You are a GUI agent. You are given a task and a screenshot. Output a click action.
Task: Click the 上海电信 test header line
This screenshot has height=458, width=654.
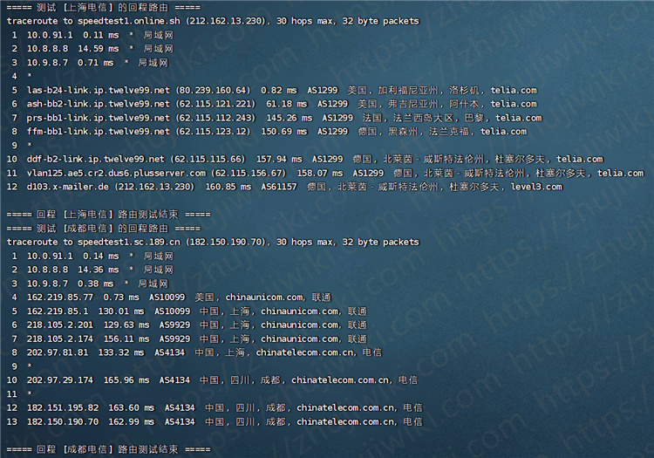(104, 7)
